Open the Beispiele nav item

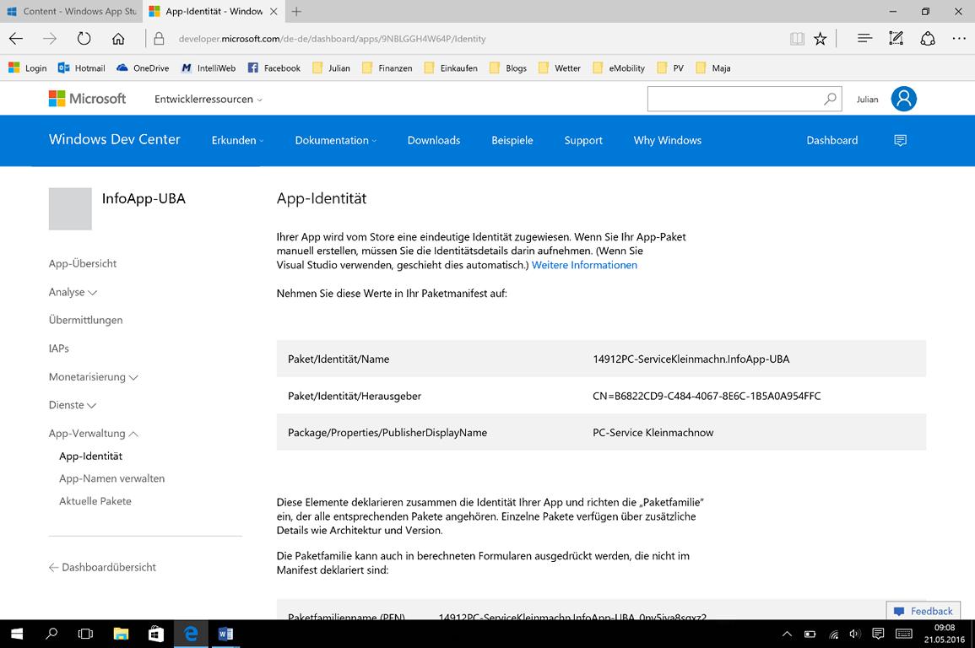point(512,140)
